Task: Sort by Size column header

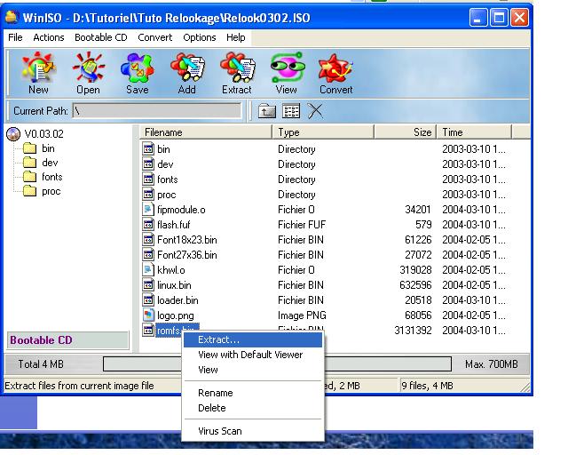Action: [405, 132]
